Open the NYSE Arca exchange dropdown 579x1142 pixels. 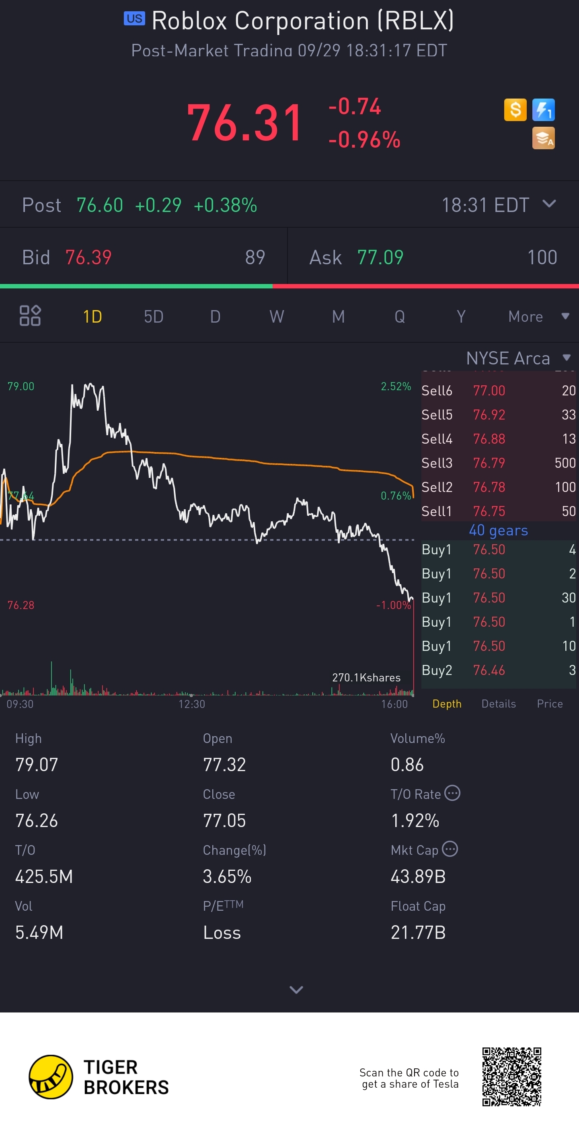[x=518, y=358]
